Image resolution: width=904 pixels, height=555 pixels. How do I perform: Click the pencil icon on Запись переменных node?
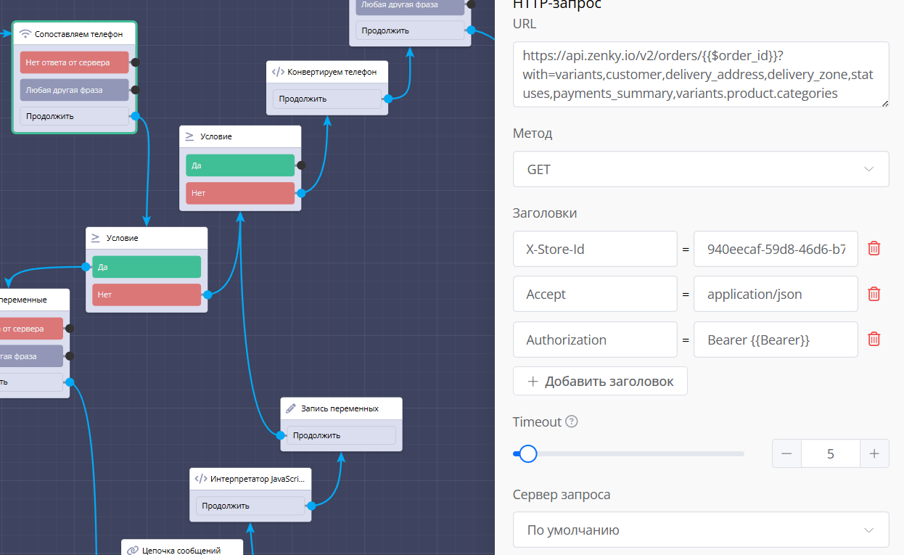click(291, 408)
